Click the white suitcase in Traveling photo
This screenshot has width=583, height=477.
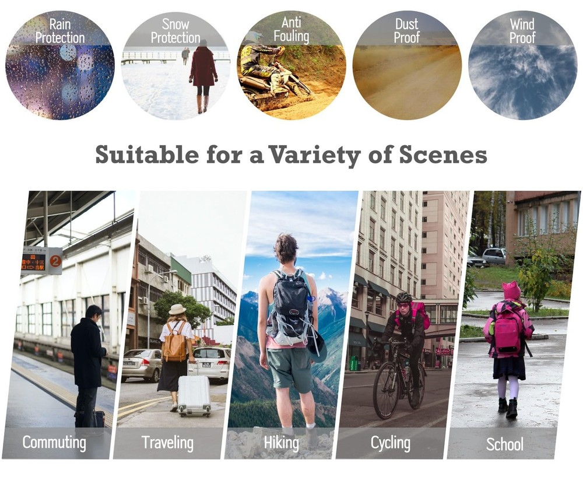(194, 395)
